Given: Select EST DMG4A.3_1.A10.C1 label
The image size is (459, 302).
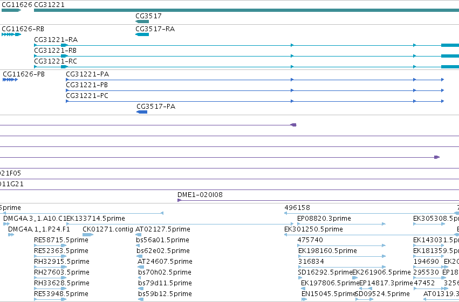Looking at the screenshot, I should click(35, 219).
